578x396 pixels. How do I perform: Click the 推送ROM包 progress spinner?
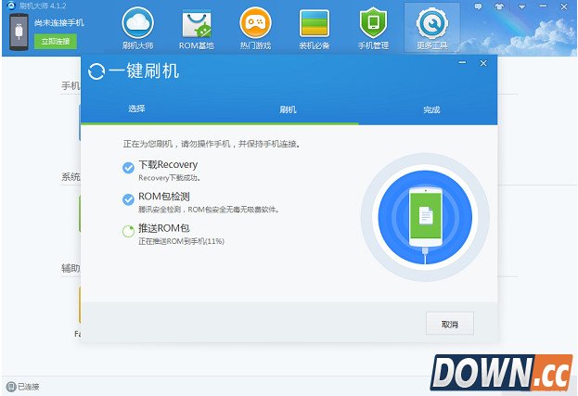pyautogui.click(x=128, y=231)
